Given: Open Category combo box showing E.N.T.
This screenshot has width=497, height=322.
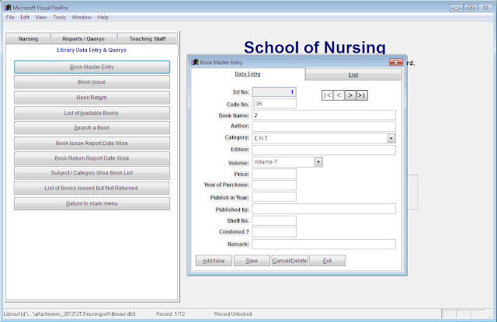Looking at the screenshot, I should (x=324, y=138).
